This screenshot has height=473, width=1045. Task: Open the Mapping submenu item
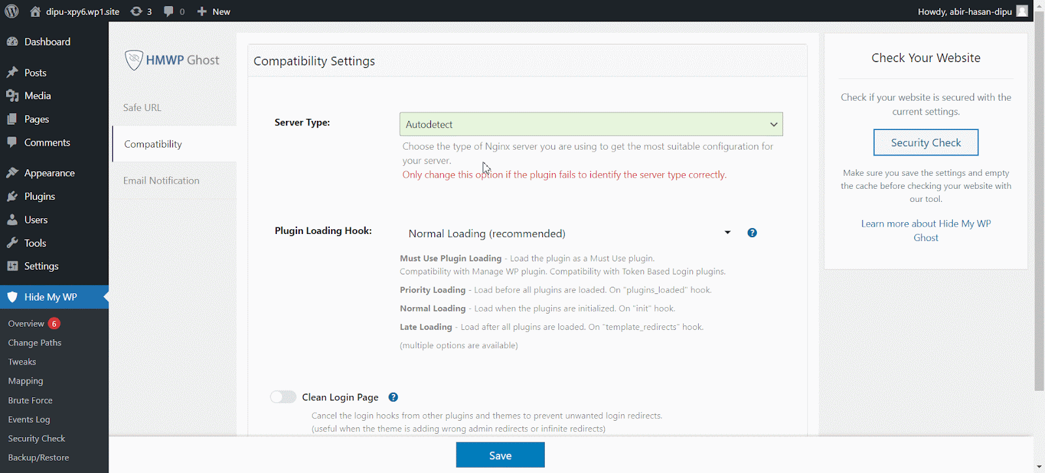[x=25, y=381]
